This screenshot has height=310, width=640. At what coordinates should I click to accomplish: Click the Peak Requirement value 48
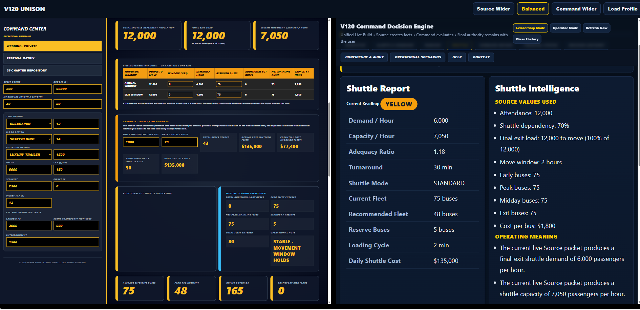click(x=181, y=291)
